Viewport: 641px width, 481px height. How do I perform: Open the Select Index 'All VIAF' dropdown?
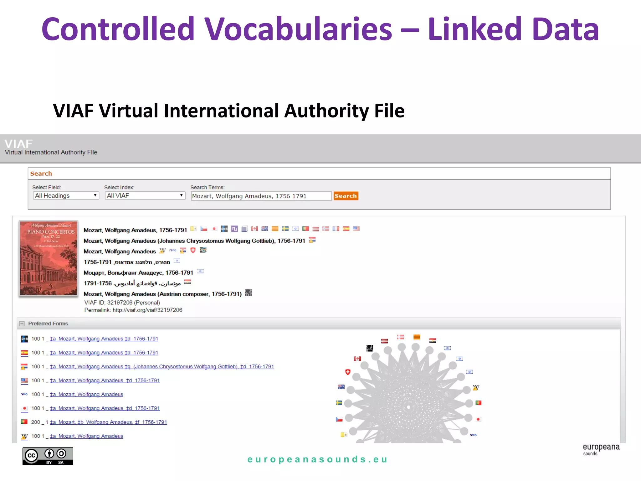[x=145, y=196]
